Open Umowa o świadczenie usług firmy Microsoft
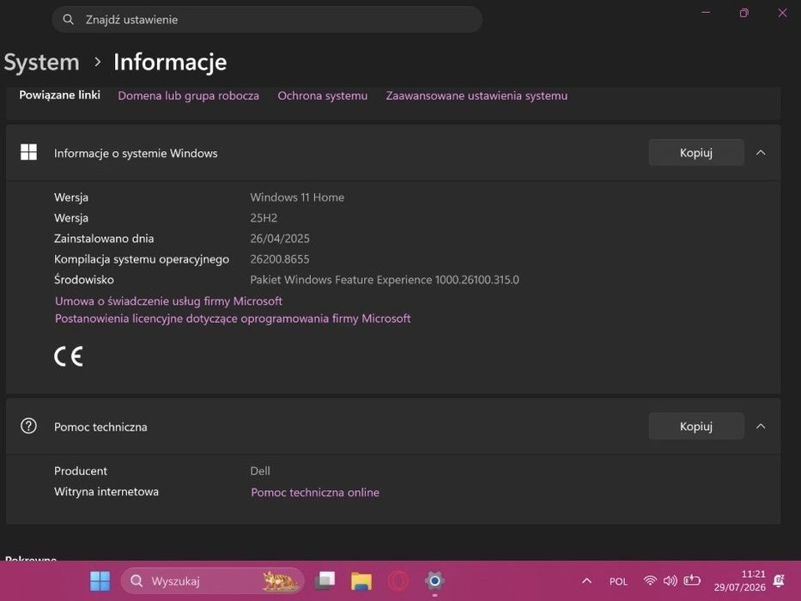Viewport: 801px width, 601px height. (x=168, y=301)
